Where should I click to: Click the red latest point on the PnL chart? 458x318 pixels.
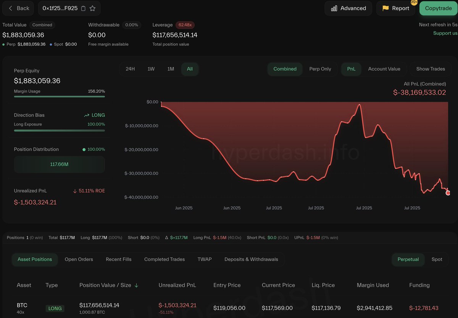(x=448, y=193)
